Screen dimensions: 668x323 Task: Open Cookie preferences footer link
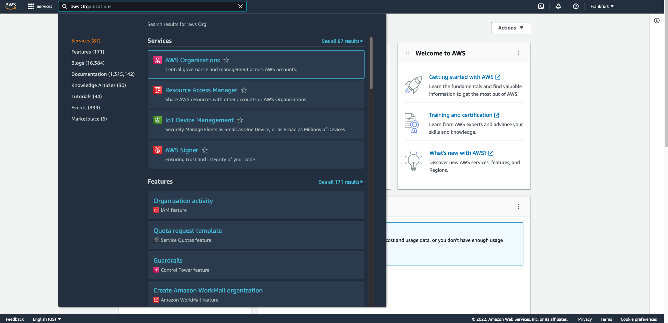638,319
